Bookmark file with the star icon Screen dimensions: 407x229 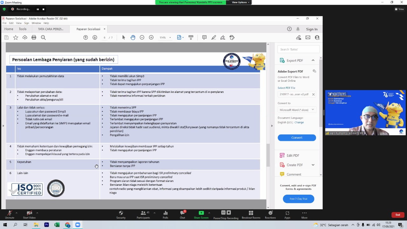tap(16, 38)
